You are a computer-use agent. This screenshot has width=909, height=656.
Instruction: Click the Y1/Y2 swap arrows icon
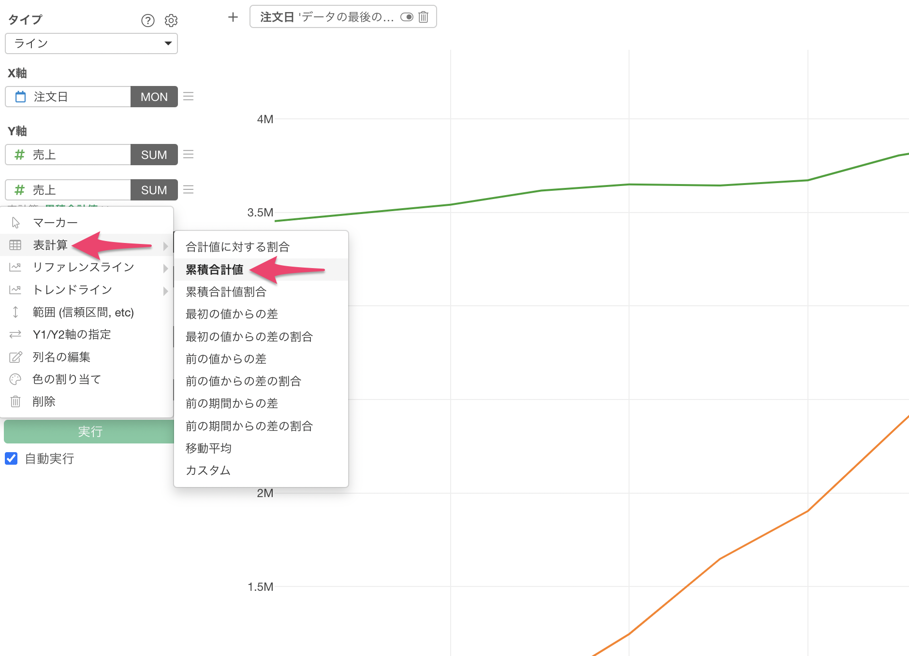pyautogui.click(x=15, y=334)
